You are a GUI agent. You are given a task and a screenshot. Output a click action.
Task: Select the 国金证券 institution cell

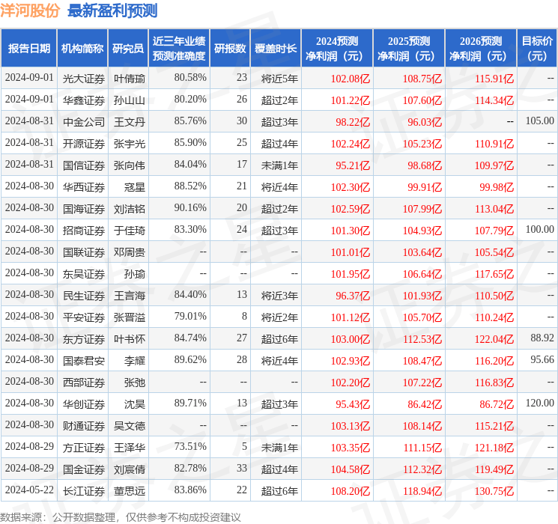pyautogui.click(x=84, y=469)
